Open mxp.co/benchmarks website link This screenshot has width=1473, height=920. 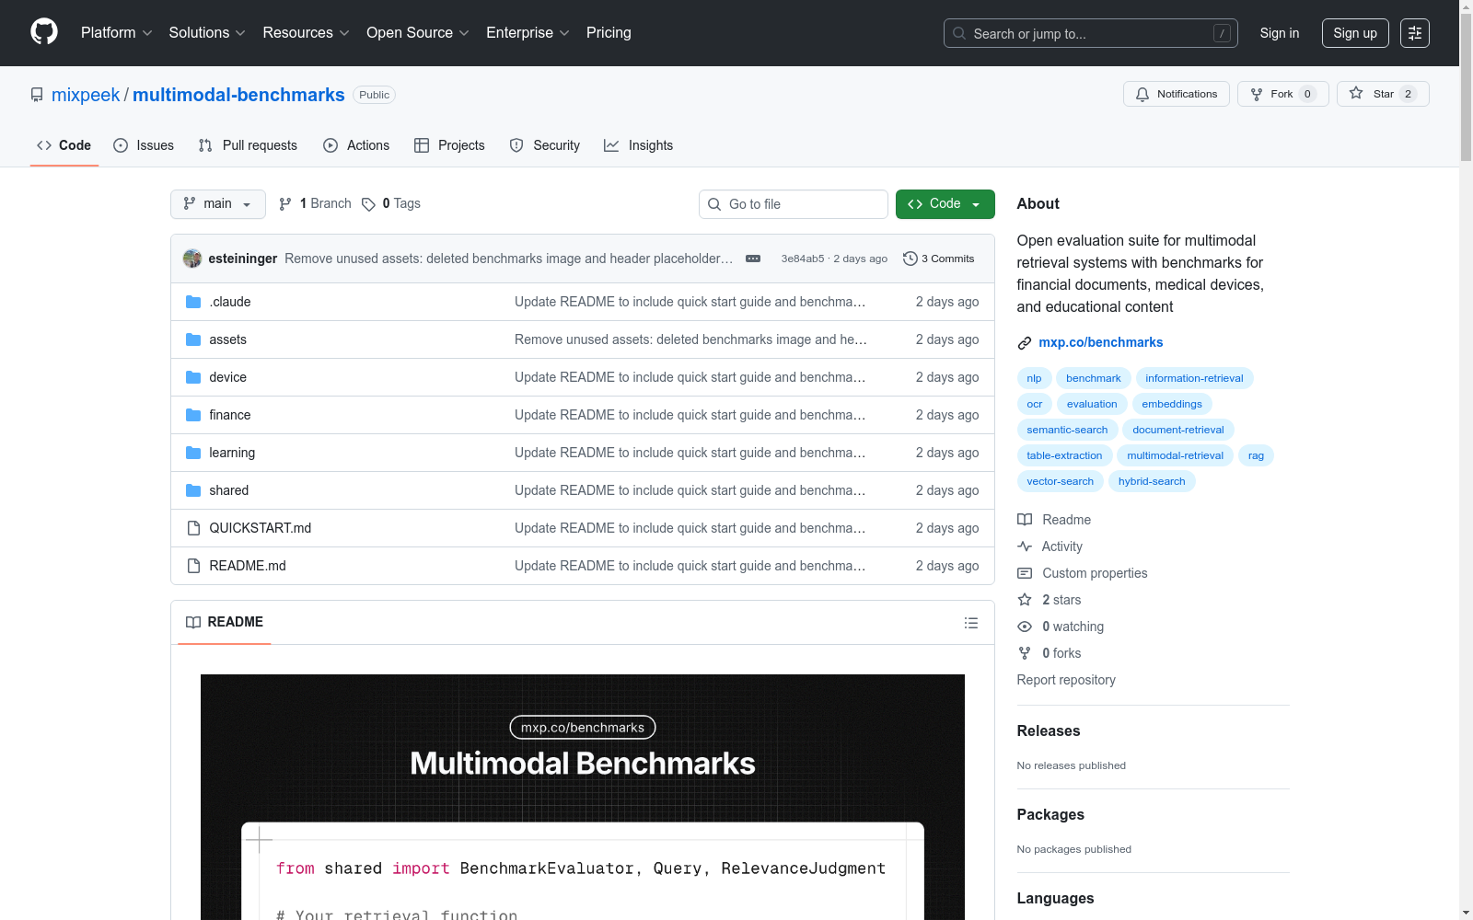pyautogui.click(x=1100, y=342)
